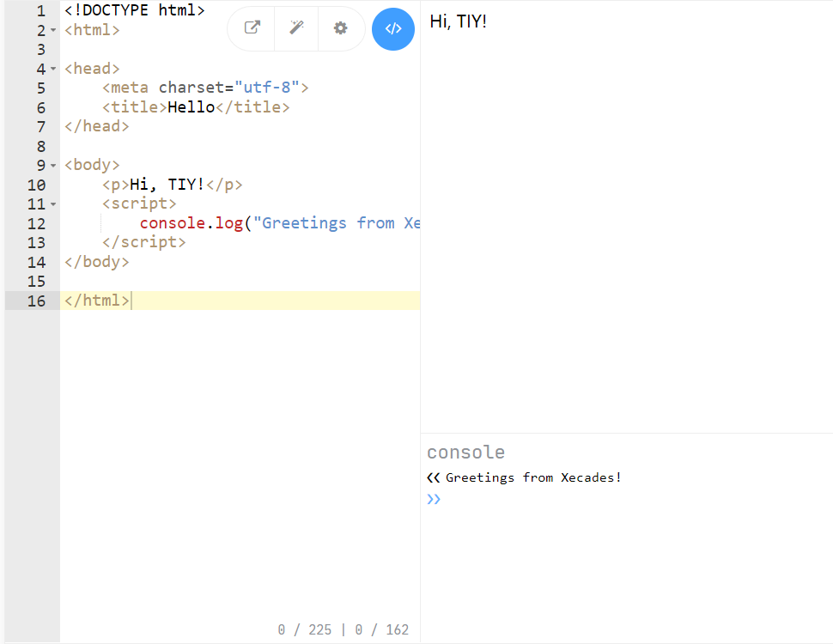Collapse the script block fold arrow on line 11

(53, 204)
